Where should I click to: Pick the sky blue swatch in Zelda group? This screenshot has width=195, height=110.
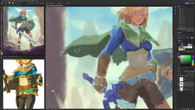click(x=184, y=47)
